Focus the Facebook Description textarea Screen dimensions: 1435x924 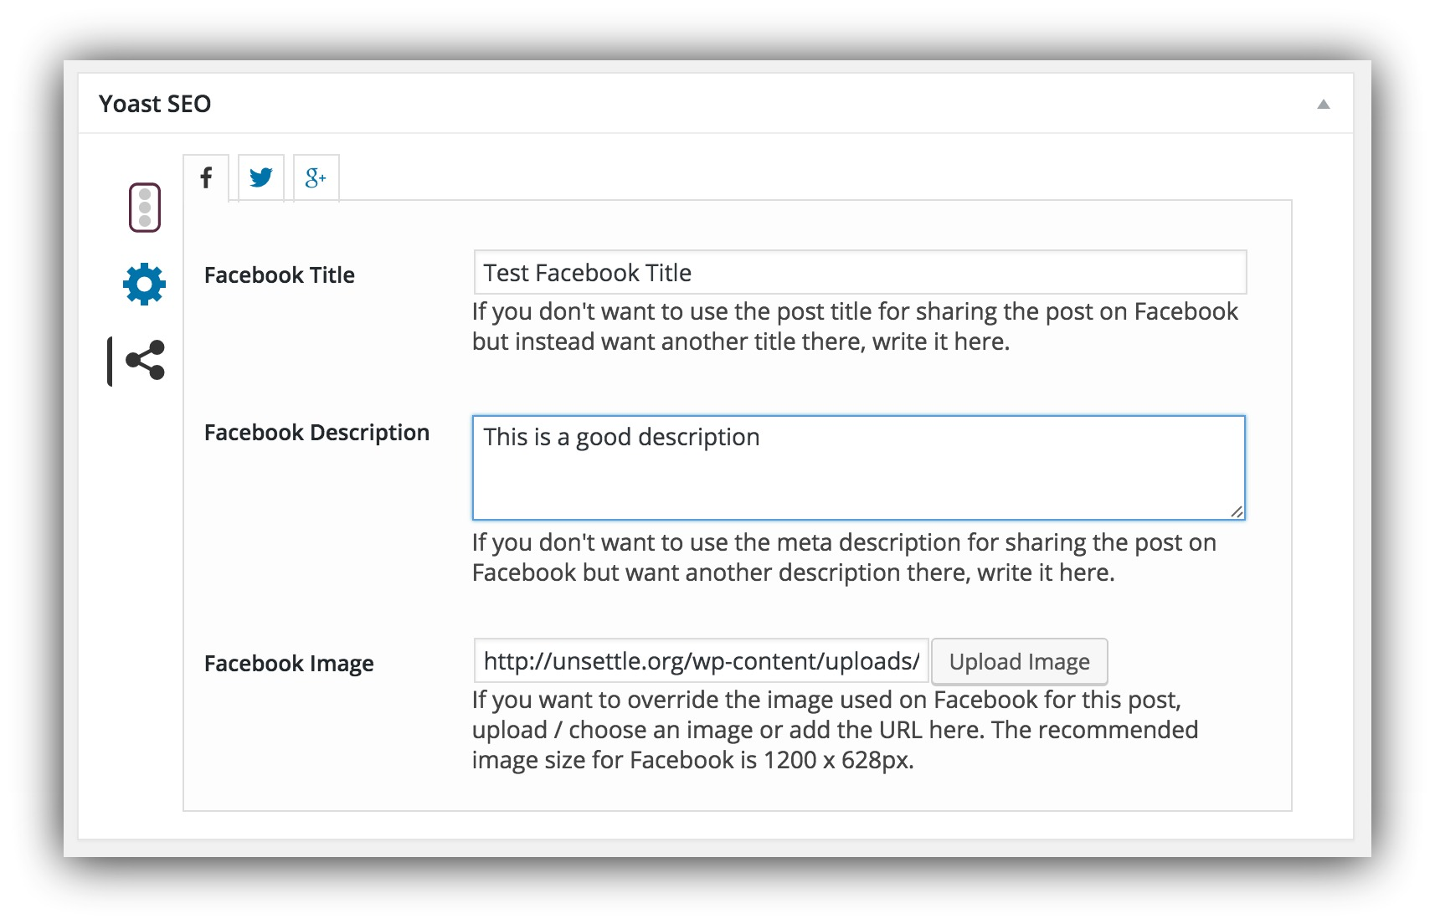(x=859, y=468)
